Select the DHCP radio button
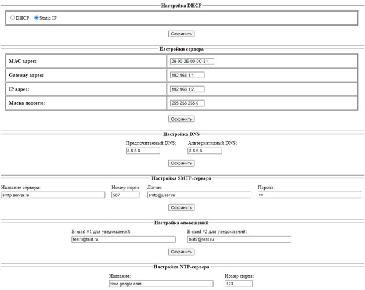 click(13, 18)
